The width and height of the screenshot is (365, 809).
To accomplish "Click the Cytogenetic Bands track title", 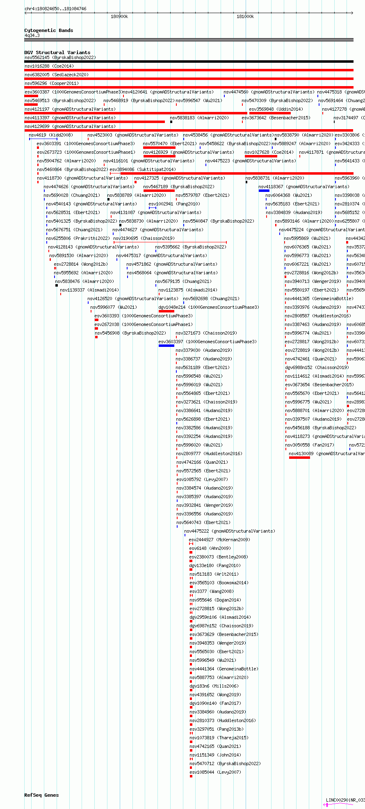I will [x=49, y=30].
